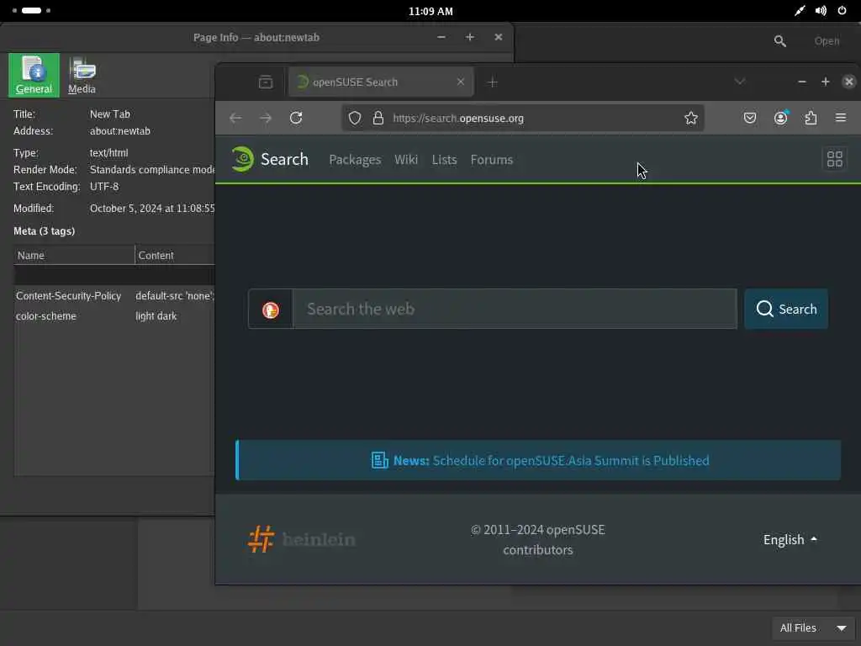Open the Activities overview indicator
This screenshot has width=861, height=646.
tap(31, 10)
